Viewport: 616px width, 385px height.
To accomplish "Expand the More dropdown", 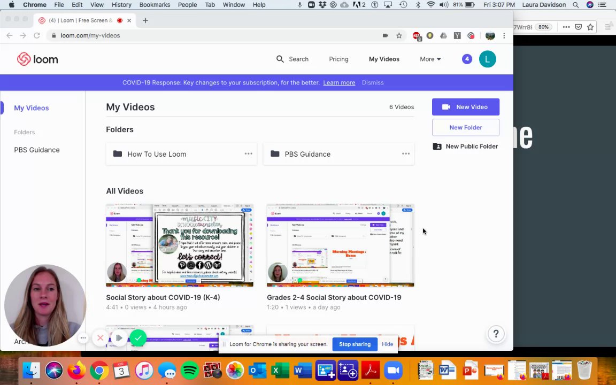I will [x=430, y=59].
